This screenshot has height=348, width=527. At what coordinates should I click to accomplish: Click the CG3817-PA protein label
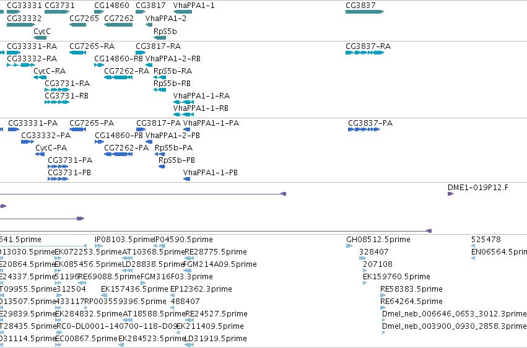click(159, 123)
